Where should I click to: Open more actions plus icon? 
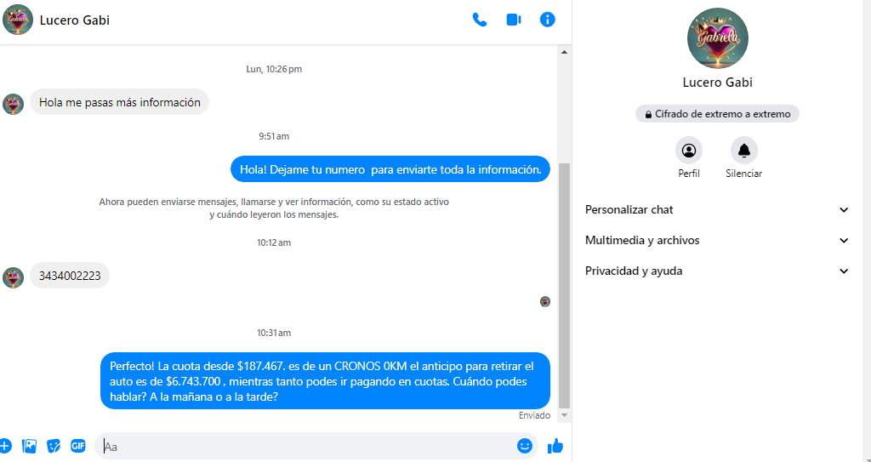[x=4, y=446]
